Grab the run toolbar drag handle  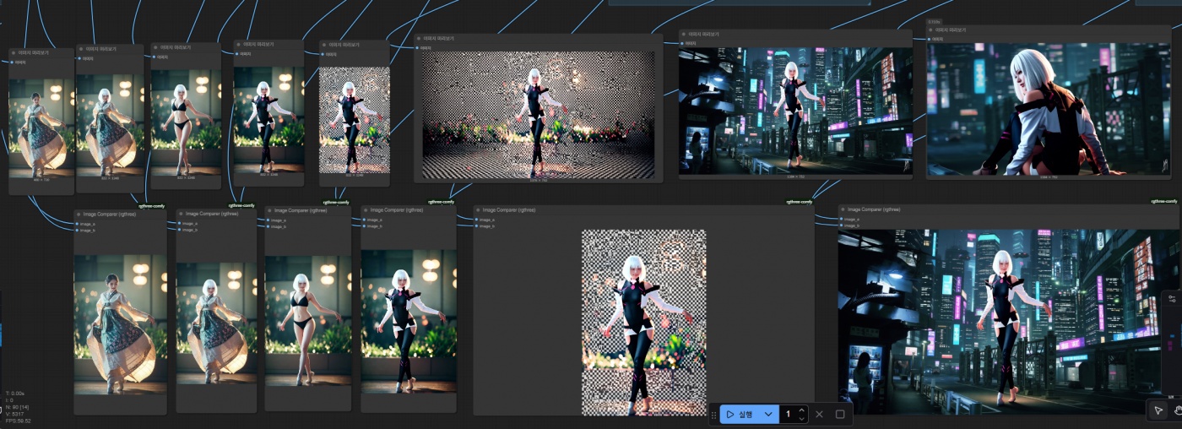(713, 415)
